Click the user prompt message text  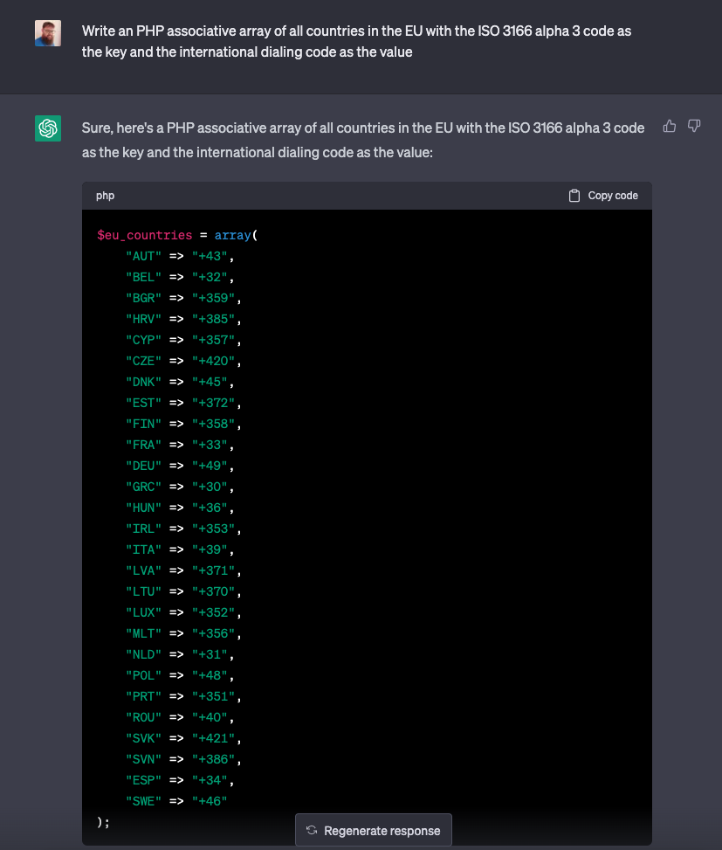coord(356,41)
